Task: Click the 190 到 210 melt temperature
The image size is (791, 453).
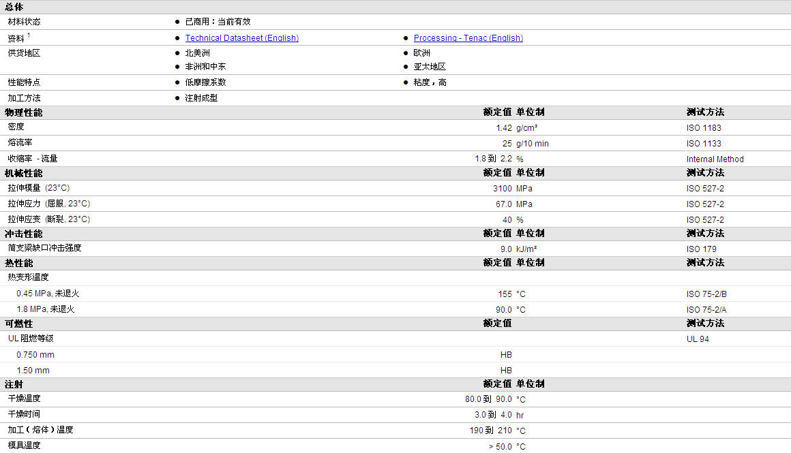Action: point(491,431)
